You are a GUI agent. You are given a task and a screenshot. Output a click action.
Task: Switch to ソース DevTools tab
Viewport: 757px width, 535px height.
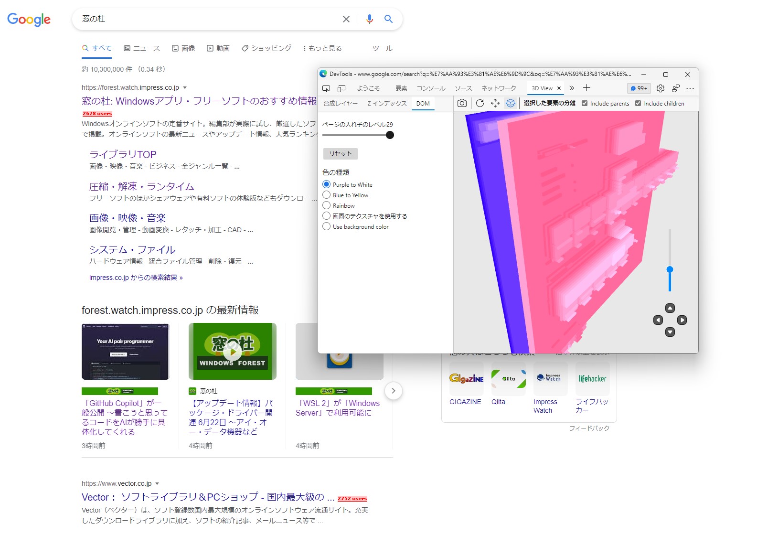tap(463, 88)
